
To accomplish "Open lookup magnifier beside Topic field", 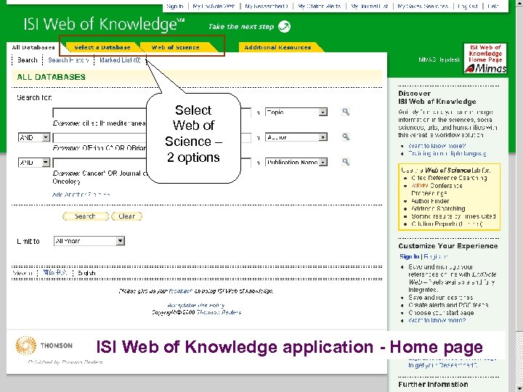I will tap(346, 112).
